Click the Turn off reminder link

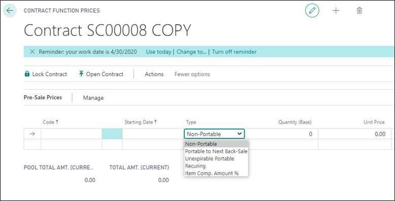coord(234,52)
